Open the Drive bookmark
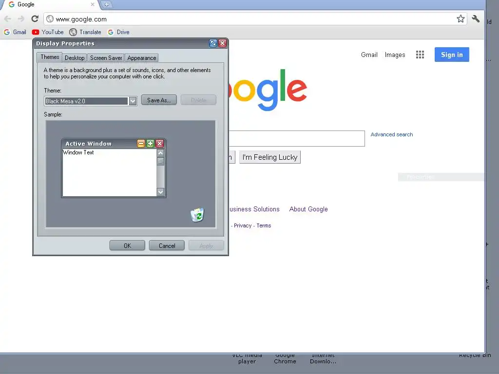499x374 pixels. [x=119, y=32]
